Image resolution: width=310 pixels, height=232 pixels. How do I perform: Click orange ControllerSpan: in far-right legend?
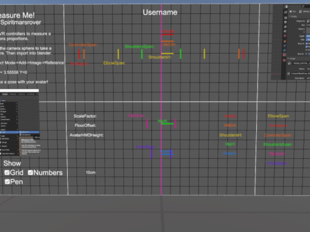click(278, 135)
